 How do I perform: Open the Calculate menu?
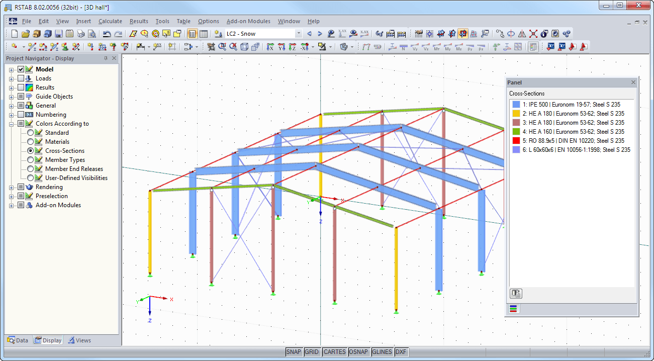click(110, 21)
